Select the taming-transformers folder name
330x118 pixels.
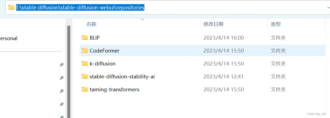(115, 90)
